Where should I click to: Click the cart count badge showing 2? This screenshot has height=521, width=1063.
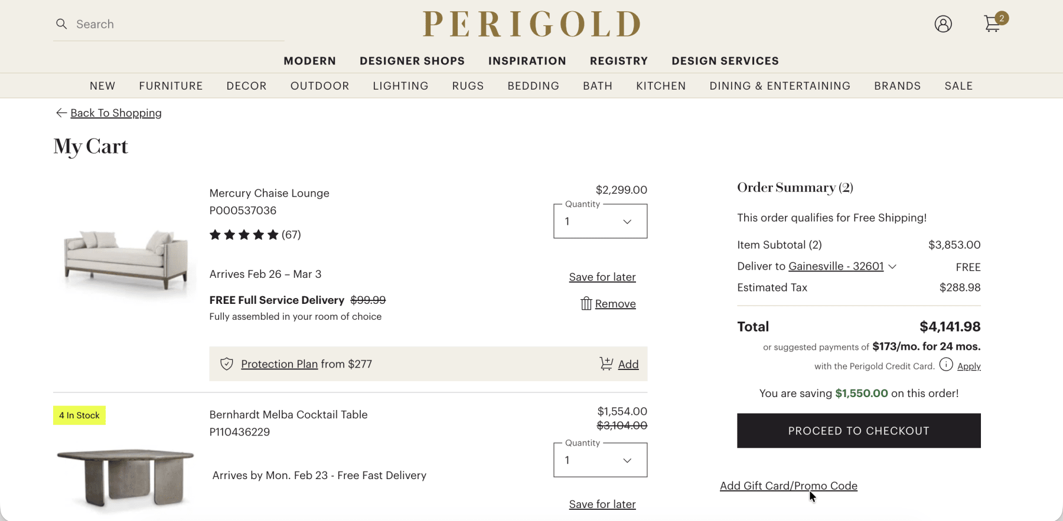pos(1001,18)
